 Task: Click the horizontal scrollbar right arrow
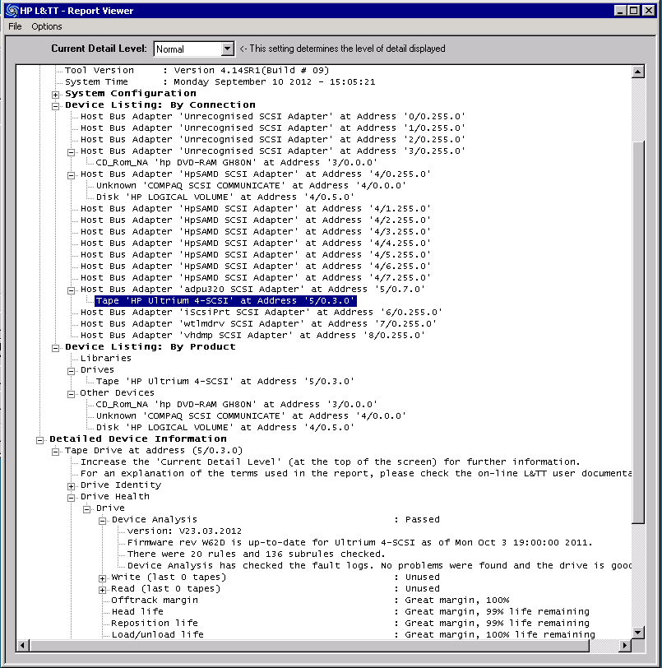pyautogui.click(x=624, y=646)
